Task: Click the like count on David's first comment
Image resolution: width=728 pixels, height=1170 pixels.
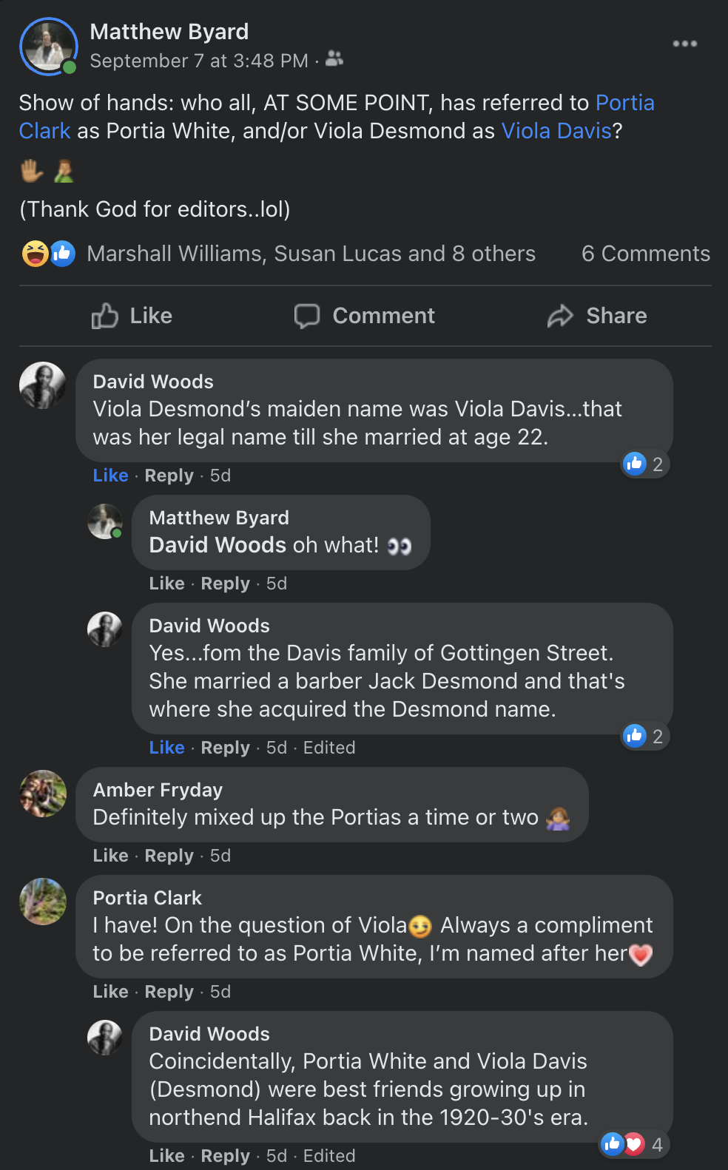Action: point(645,464)
